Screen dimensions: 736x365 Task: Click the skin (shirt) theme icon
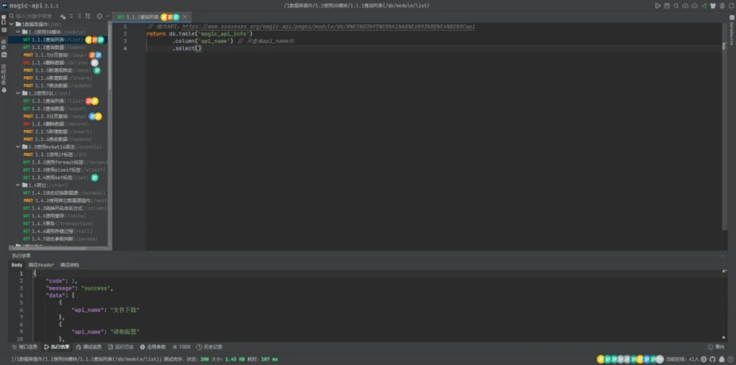712,5
